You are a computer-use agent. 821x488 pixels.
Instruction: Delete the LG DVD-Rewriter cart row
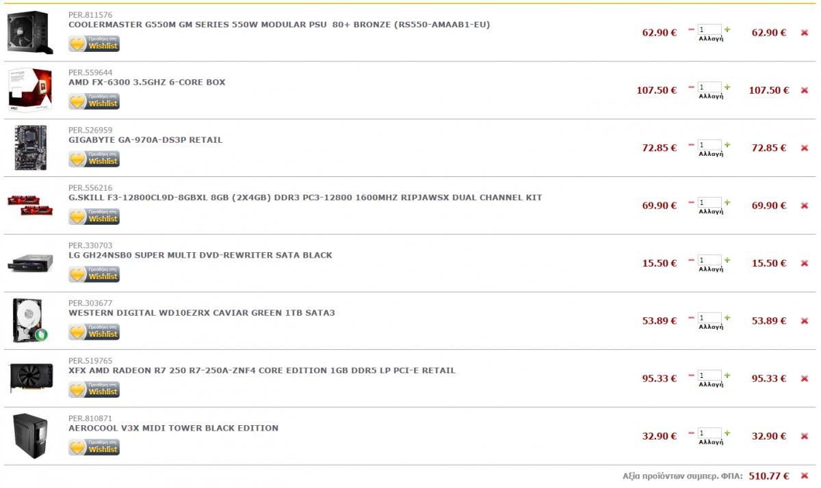pyautogui.click(x=805, y=263)
